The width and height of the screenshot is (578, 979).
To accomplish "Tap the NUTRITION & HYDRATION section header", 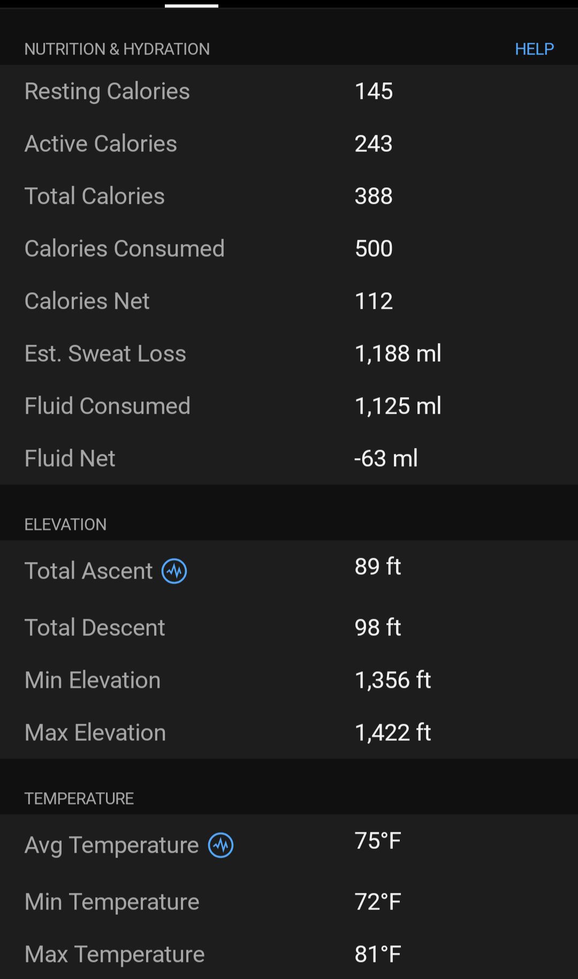I will coord(117,49).
